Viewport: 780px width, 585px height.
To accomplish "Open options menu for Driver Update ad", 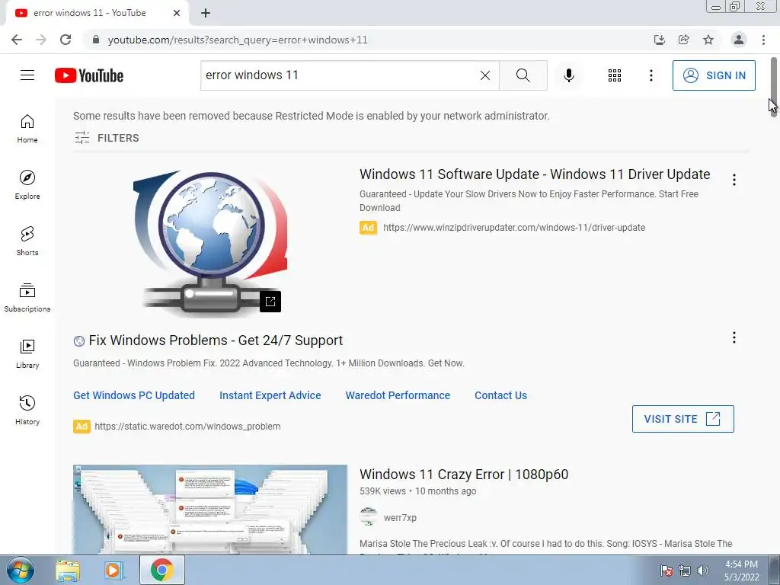I will click(x=734, y=180).
